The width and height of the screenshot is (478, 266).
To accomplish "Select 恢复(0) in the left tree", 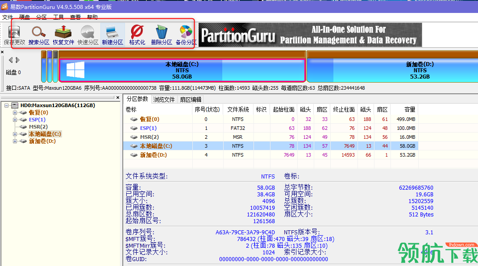I will (x=38, y=112).
